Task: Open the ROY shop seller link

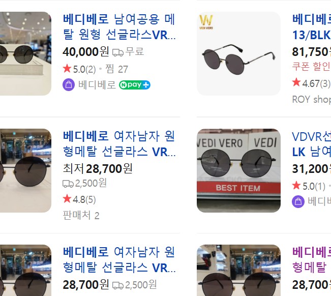Action: [311, 99]
